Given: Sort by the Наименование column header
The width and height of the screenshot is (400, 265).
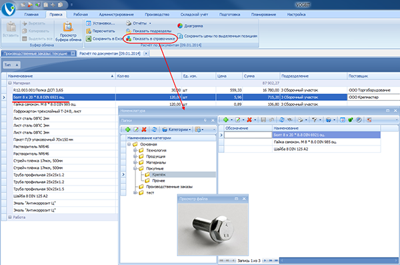Looking at the screenshot, I should [x=61, y=76].
